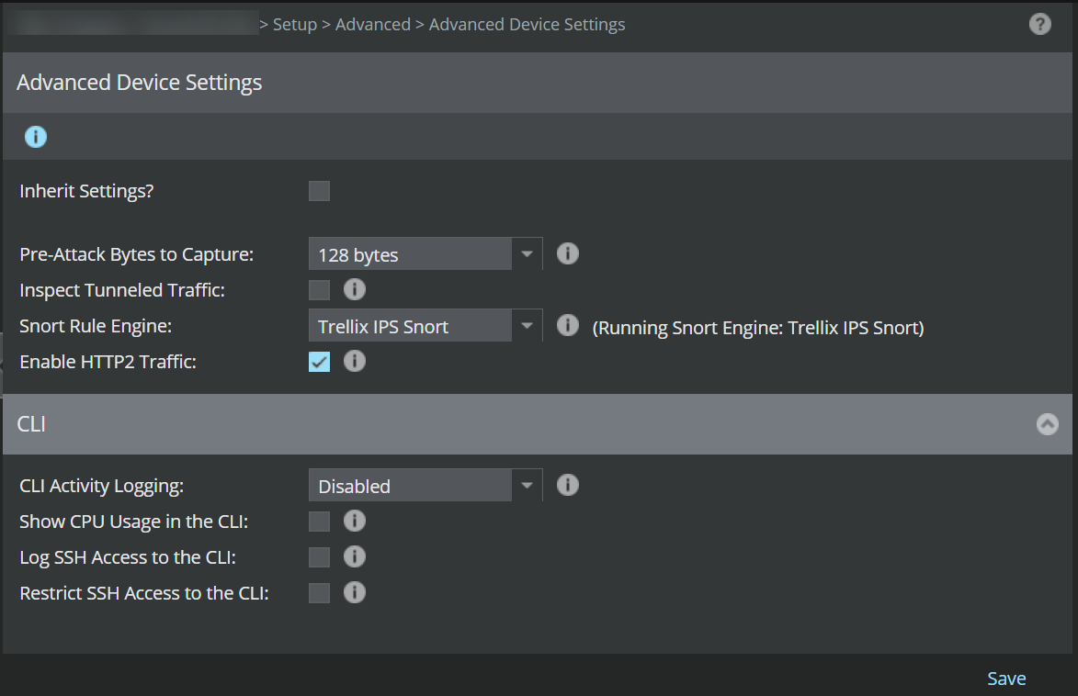This screenshot has width=1078, height=696.
Task: Check Show CPU Usage in the CLI
Action: pyautogui.click(x=319, y=522)
